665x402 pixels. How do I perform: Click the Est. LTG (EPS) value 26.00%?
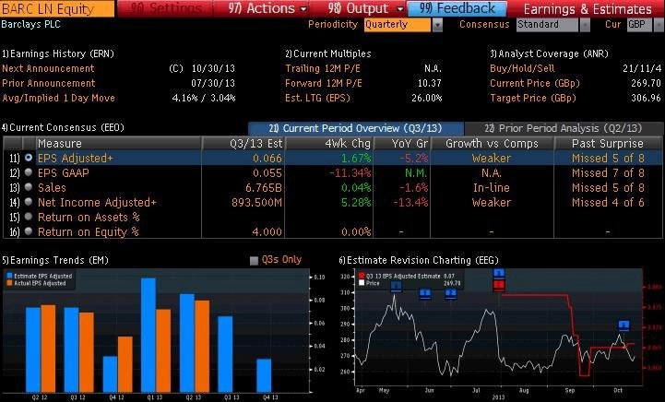click(x=427, y=98)
